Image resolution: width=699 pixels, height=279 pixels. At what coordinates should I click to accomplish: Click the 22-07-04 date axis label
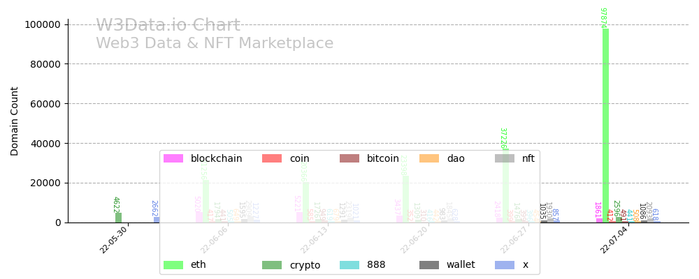point(614,239)
